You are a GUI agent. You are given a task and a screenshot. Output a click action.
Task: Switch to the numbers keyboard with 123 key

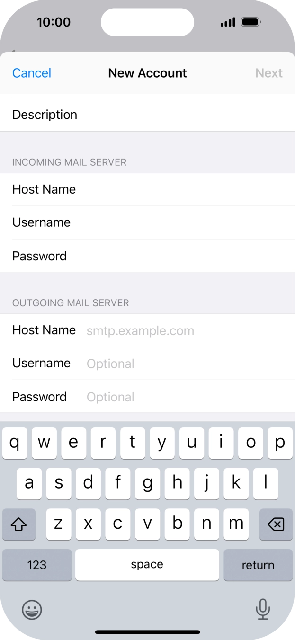click(36, 565)
